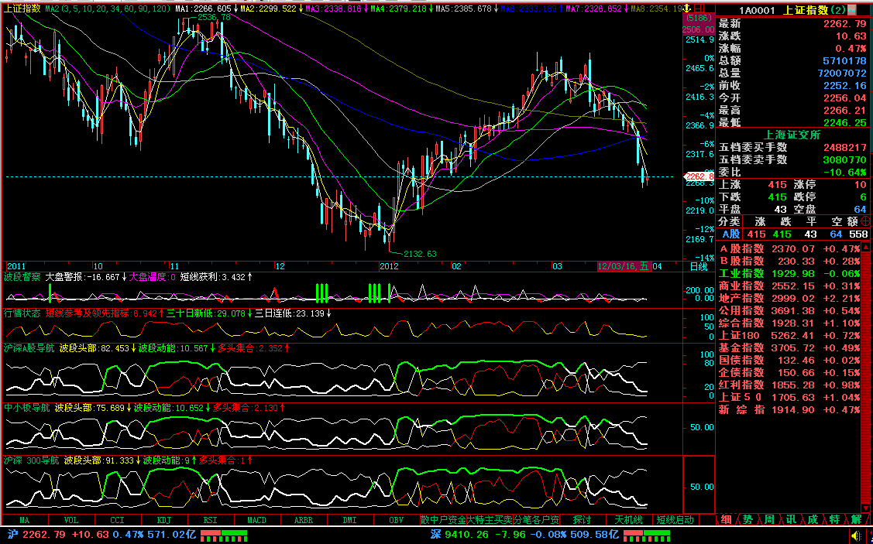Click the 中小板导航 indicator name

26,408
